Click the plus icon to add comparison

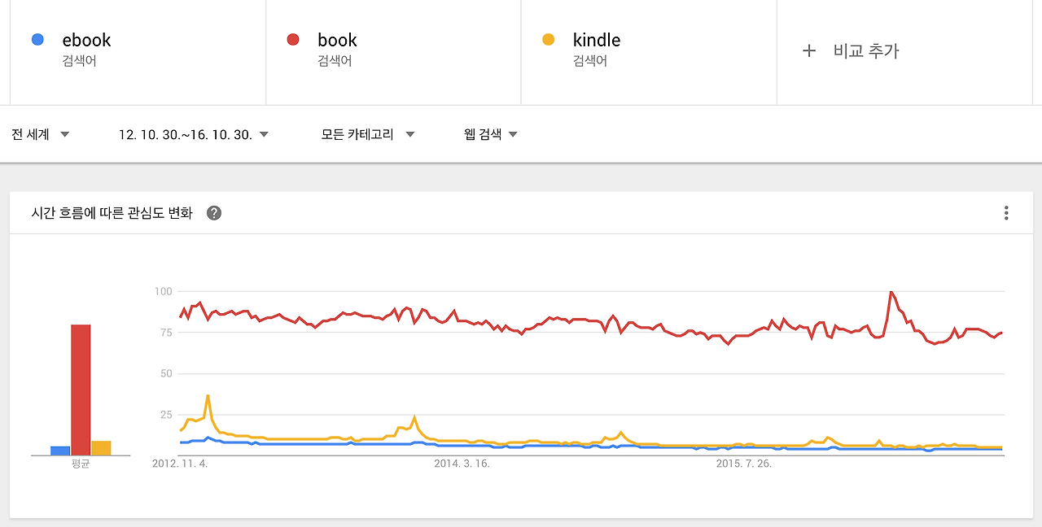click(x=809, y=50)
